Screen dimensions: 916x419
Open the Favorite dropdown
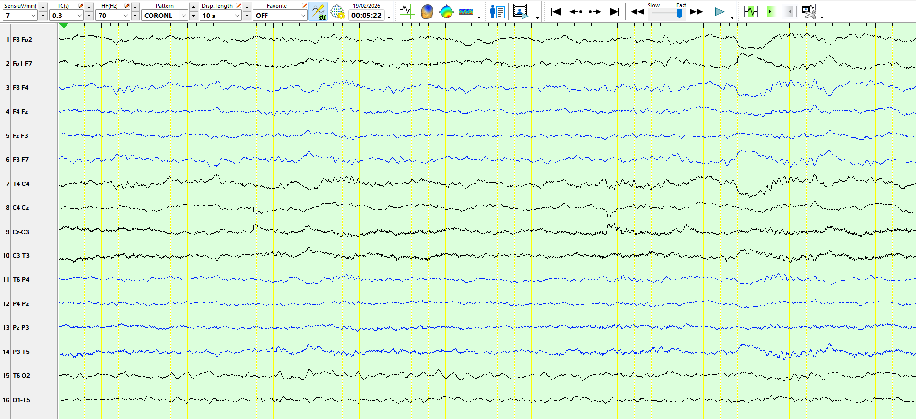click(280, 16)
